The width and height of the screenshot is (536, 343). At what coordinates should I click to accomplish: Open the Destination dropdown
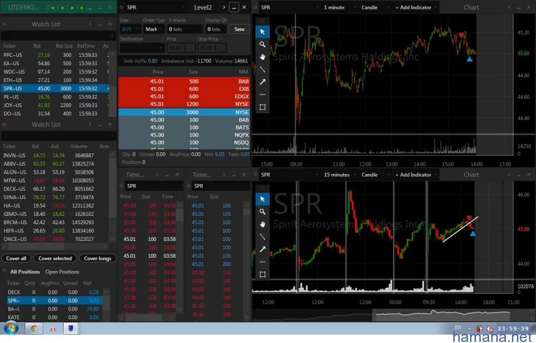142,47
